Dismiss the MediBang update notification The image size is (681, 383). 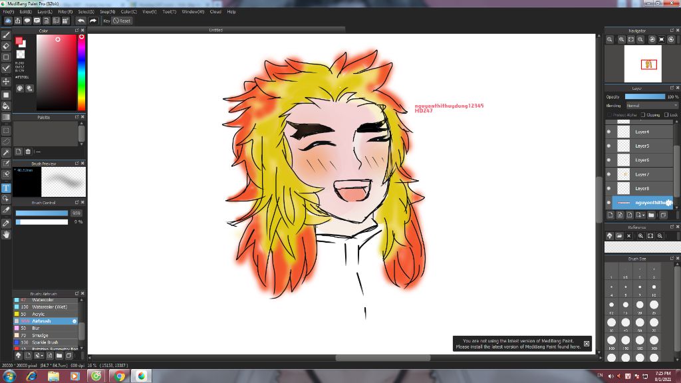(587, 344)
